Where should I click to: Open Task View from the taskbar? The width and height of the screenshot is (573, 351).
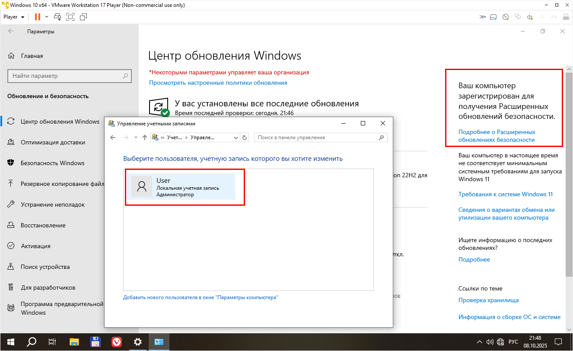tap(53, 341)
